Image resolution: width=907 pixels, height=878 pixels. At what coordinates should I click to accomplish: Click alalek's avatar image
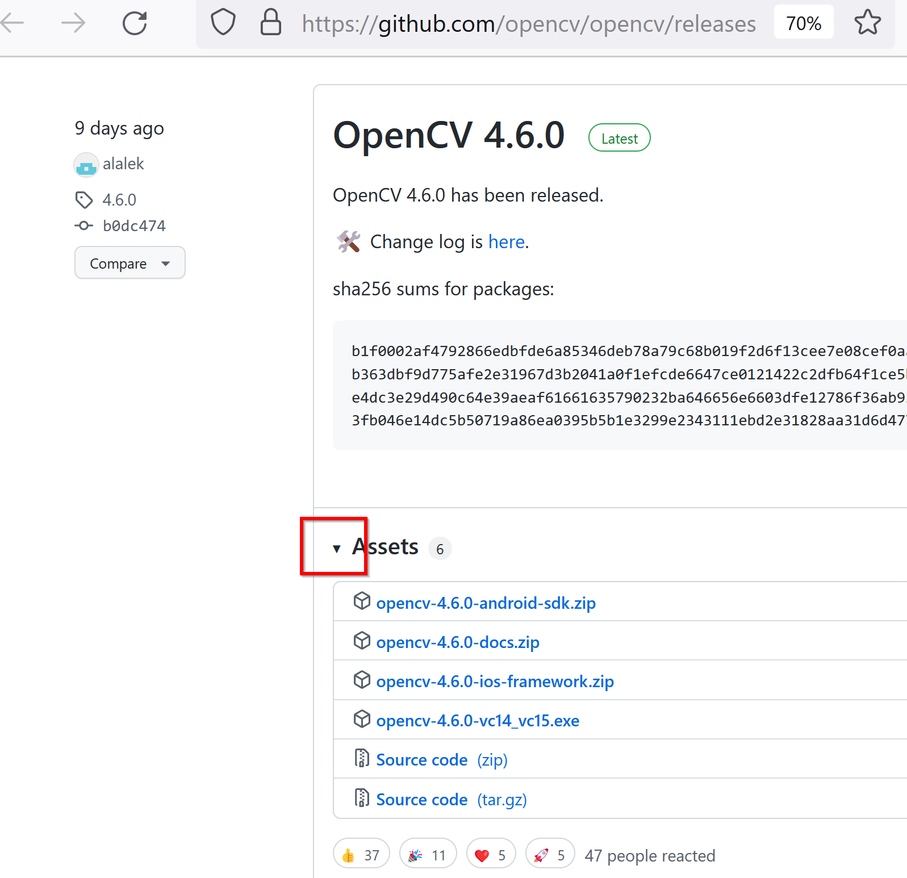(x=86, y=165)
